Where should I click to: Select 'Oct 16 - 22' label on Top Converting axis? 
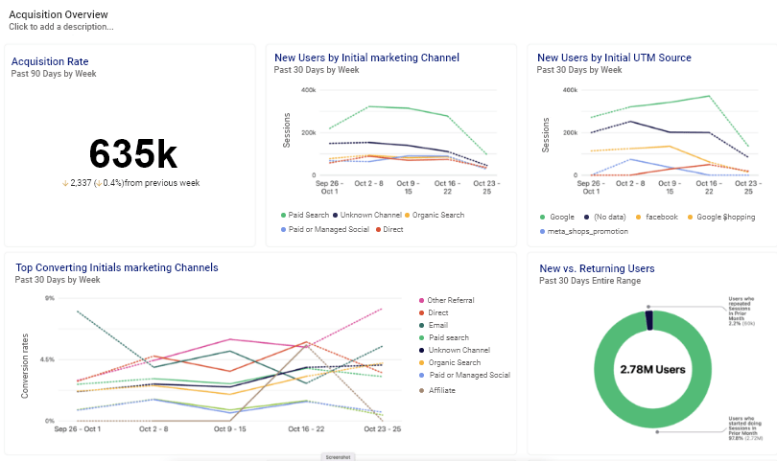click(306, 428)
